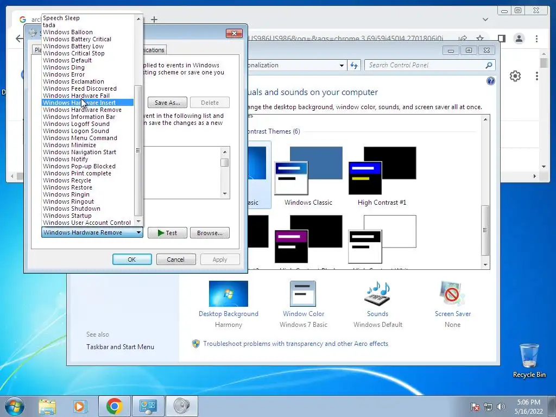The height and width of the screenshot is (417, 556).
Task: Select Speech Sleep from sound list
Action: coord(87,18)
